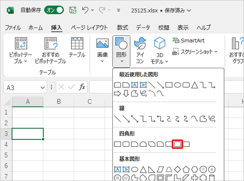
Task: Pick Snip Same Side Corner Rectangle in 四角形
Action: coord(143,144)
